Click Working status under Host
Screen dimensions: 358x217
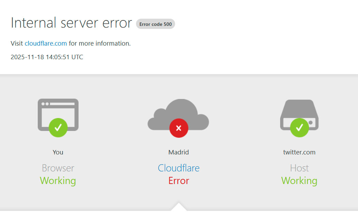click(299, 181)
